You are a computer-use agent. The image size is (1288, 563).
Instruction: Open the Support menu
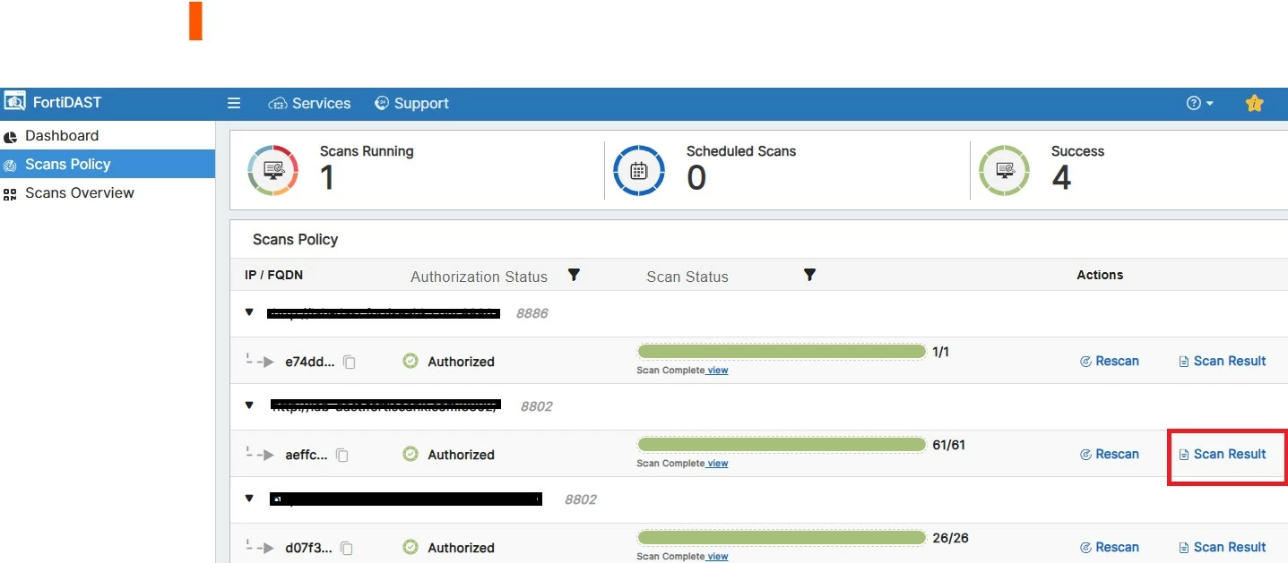tap(411, 103)
